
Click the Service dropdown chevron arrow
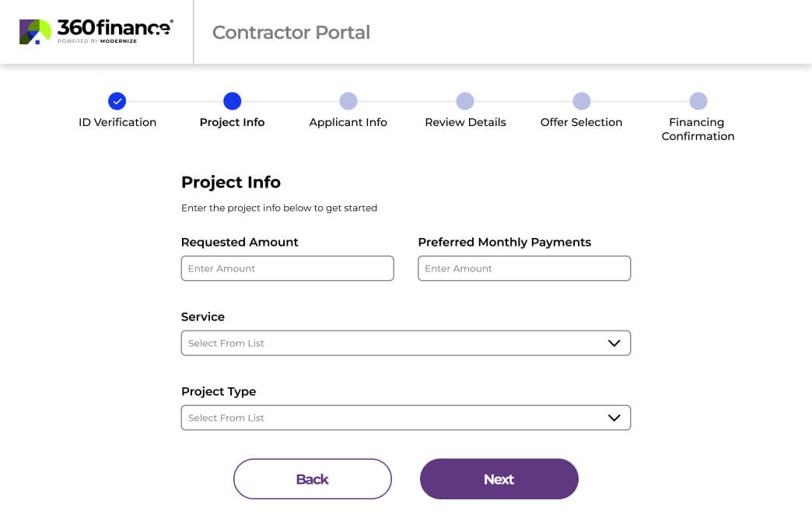tap(614, 343)
